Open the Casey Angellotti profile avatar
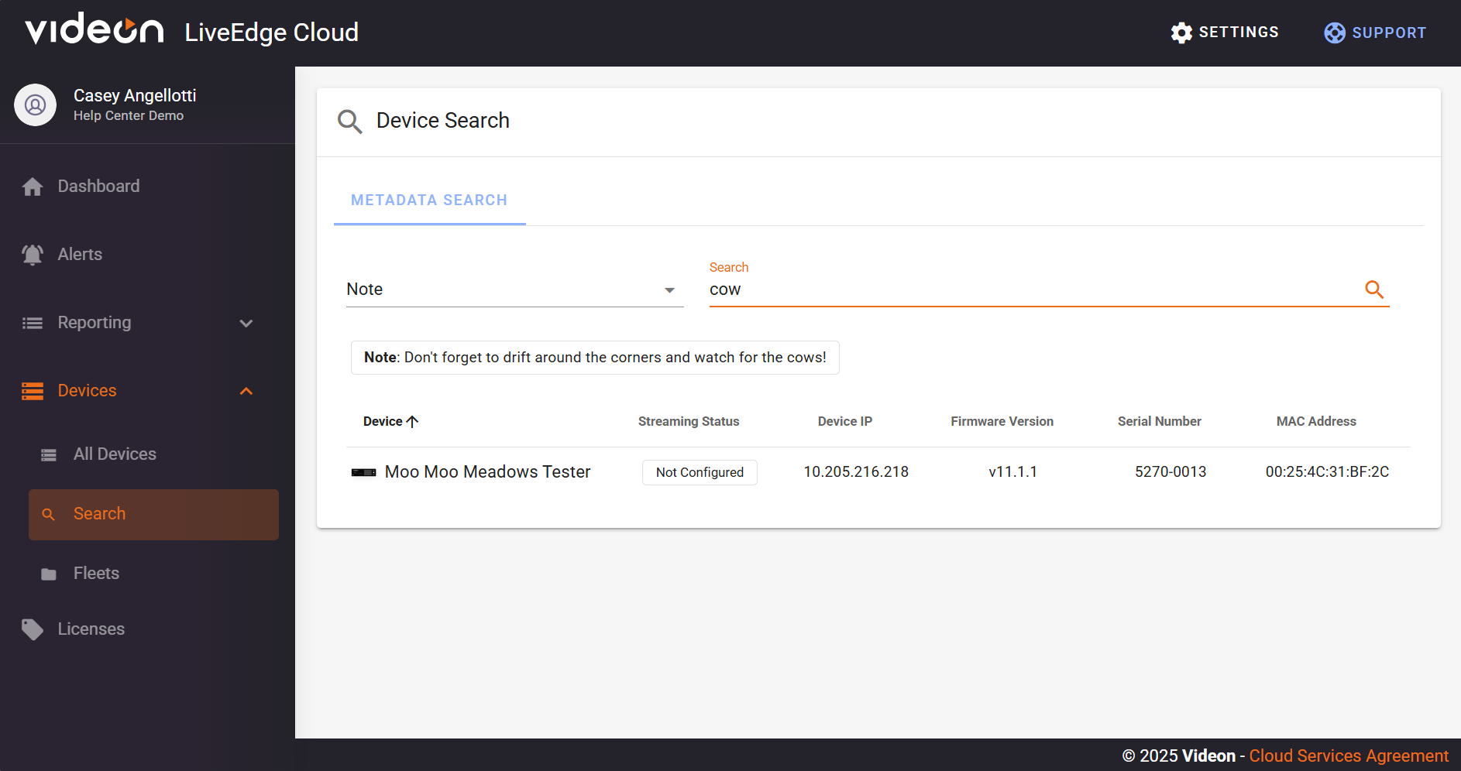The height and width of the screenshot is (771, 1461). tap(35, 105)
